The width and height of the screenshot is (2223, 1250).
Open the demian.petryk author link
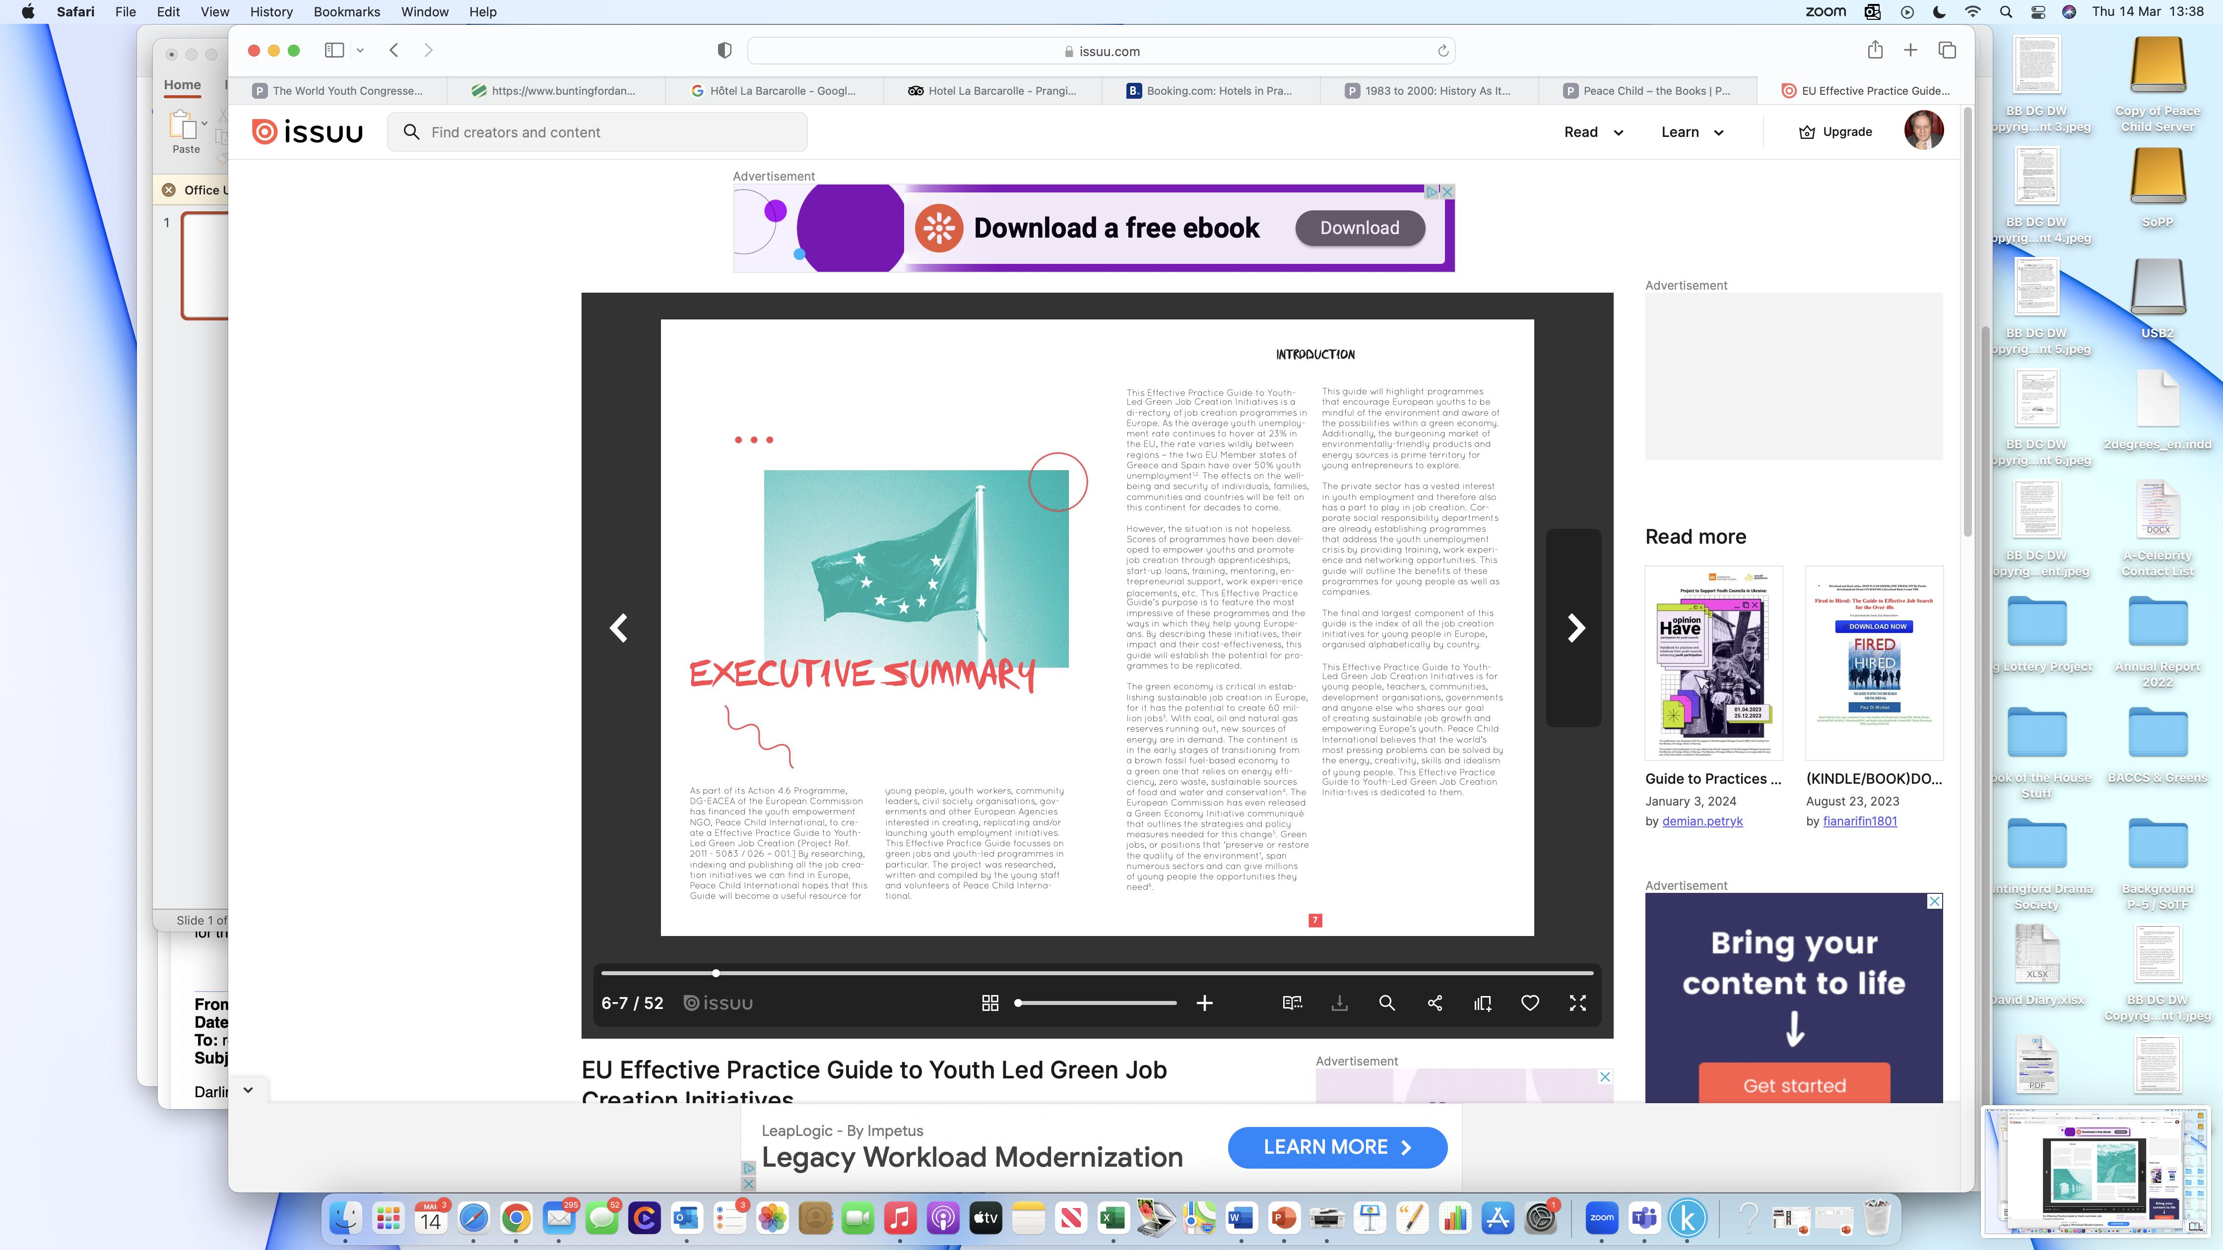pos(1702,820)
